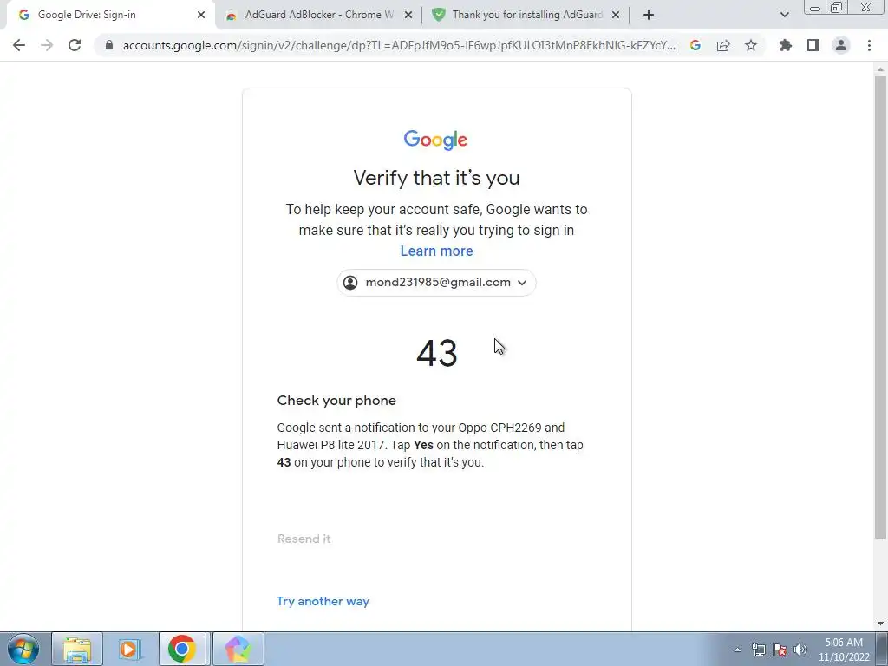The width and height of the screenshot is (888, 666).
Task: Show hidden system tray icons
Action: [737, 650]
